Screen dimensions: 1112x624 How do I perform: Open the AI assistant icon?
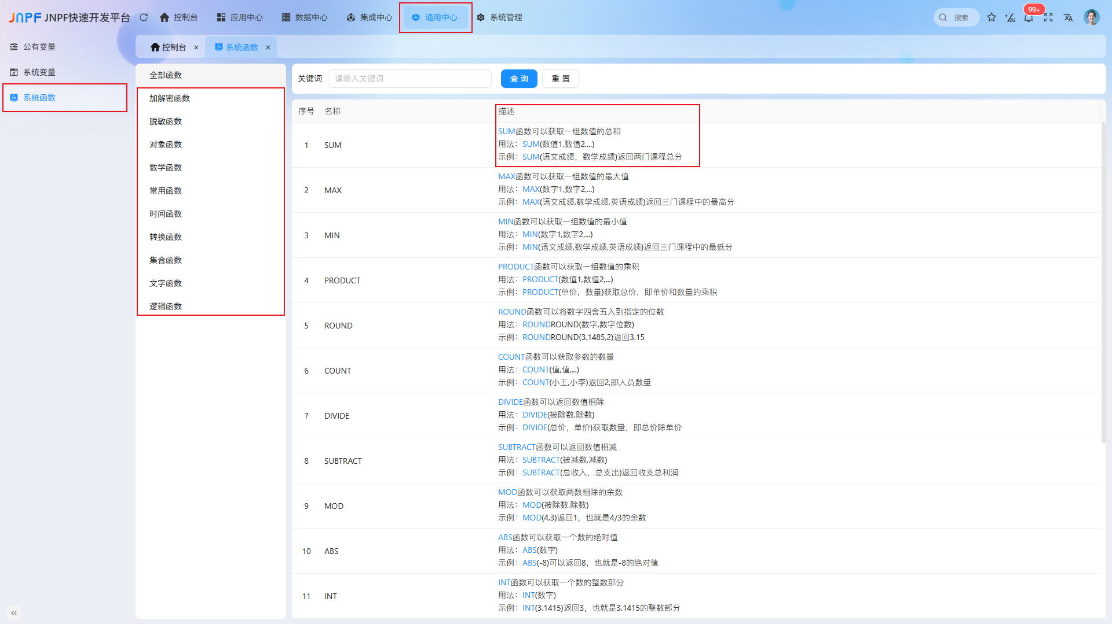coord(1010,17)
